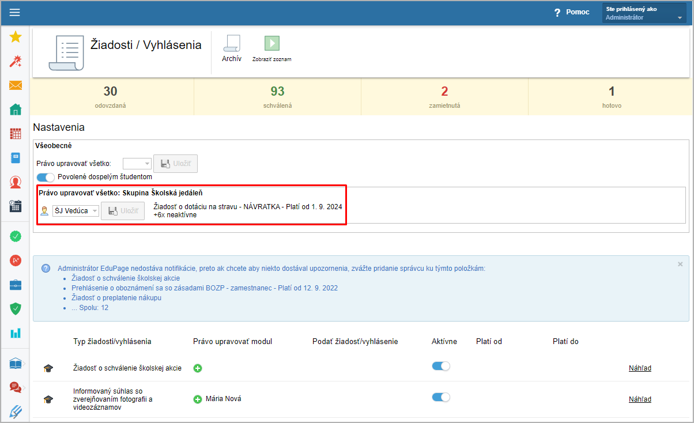
Task: Open the red chat bubbles icon
Action: tap(16, 387)
